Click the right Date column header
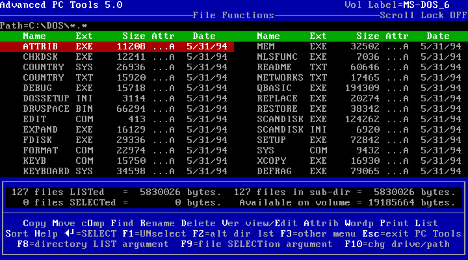This screenshot has height=260, width=468. pos(438,36)
